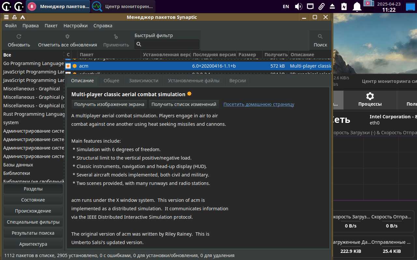Screen dimensions: 417x260
Task: Switch keyboard layout indicator EN
Action: click(286, 6)
